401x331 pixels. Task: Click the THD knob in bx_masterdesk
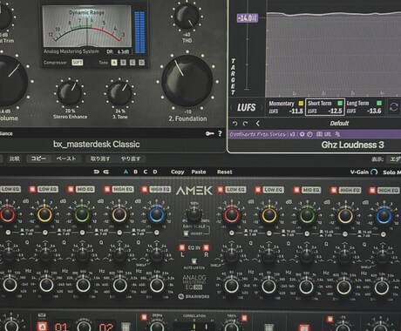[187, 17]
